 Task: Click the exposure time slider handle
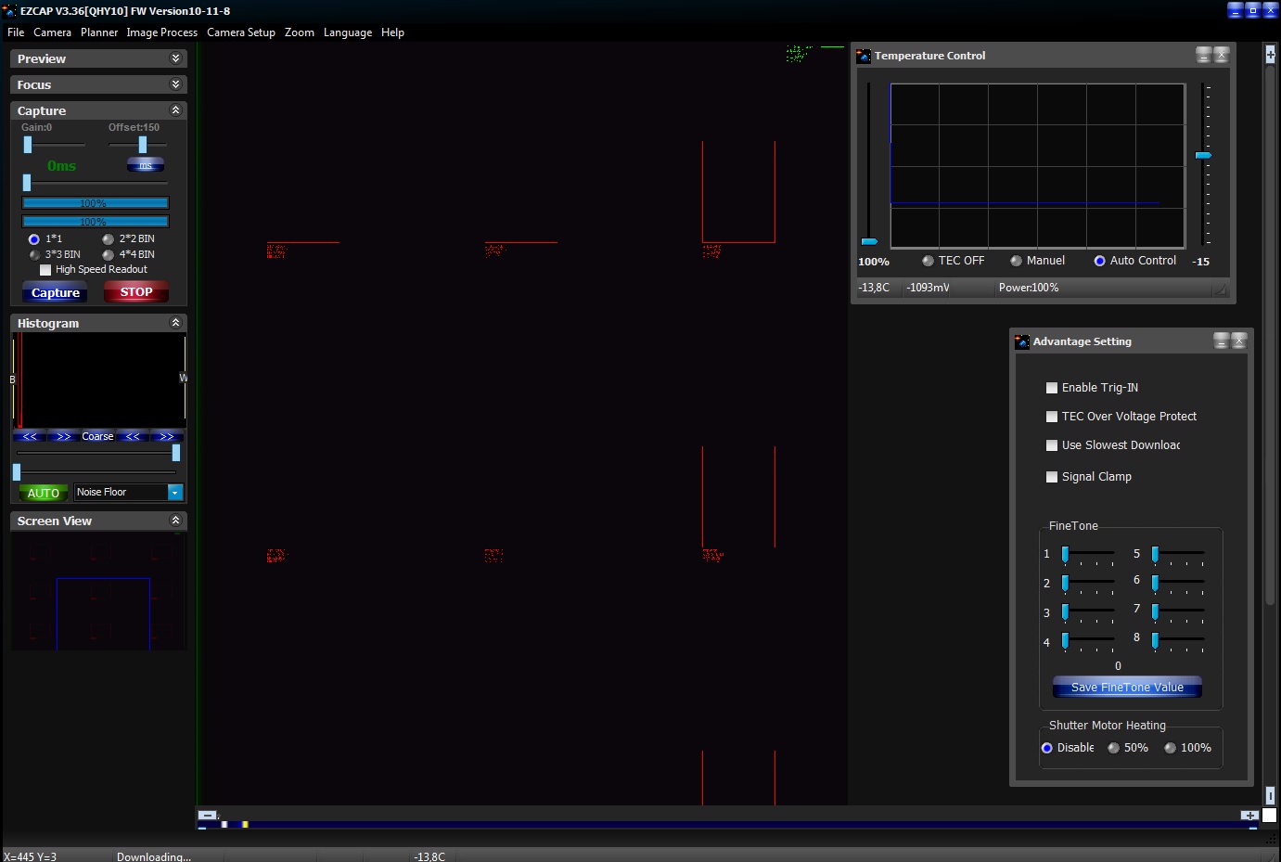[27, 183]
